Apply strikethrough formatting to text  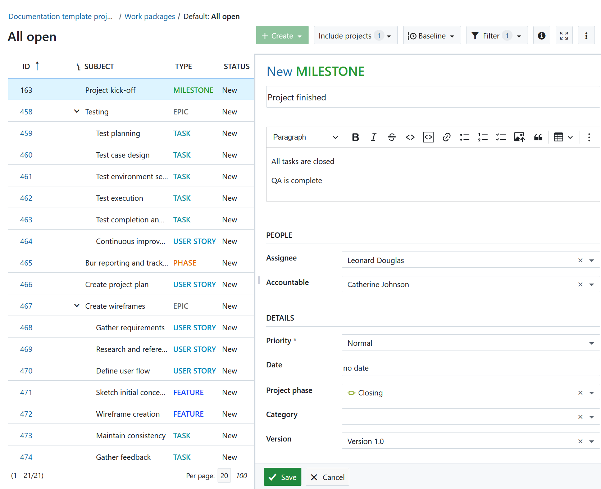pyautogui.click(x=392, y=137)
